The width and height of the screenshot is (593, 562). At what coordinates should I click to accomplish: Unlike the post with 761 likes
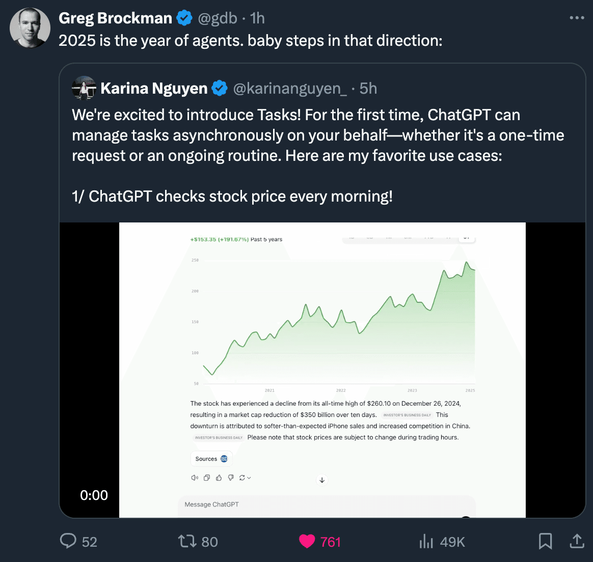point(307,541)
